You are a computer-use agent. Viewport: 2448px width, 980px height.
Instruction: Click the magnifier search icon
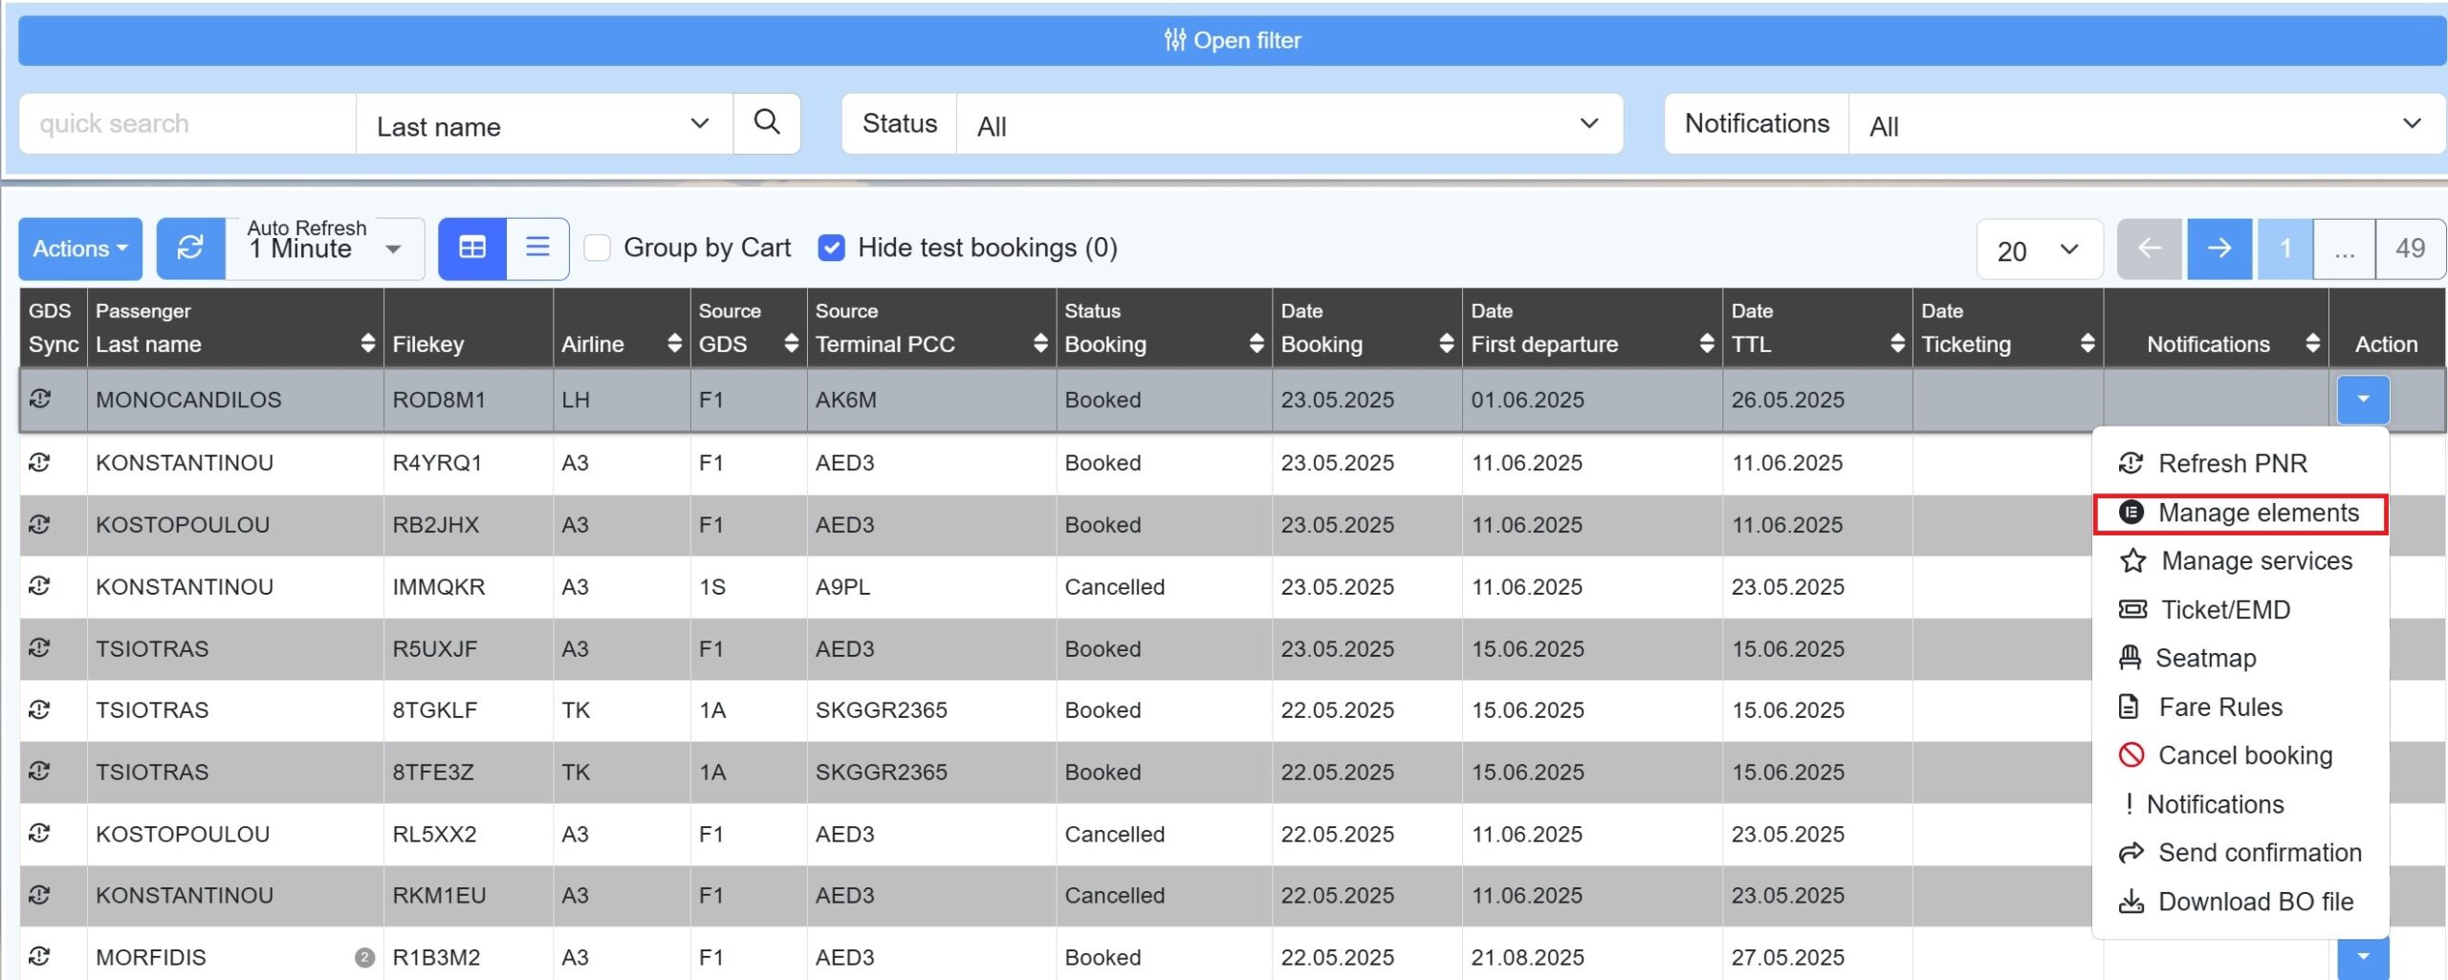(x=767, y=123)
